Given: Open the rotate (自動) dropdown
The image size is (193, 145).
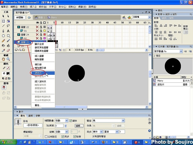Looking at the screenshot, I should tap(67, 132).
